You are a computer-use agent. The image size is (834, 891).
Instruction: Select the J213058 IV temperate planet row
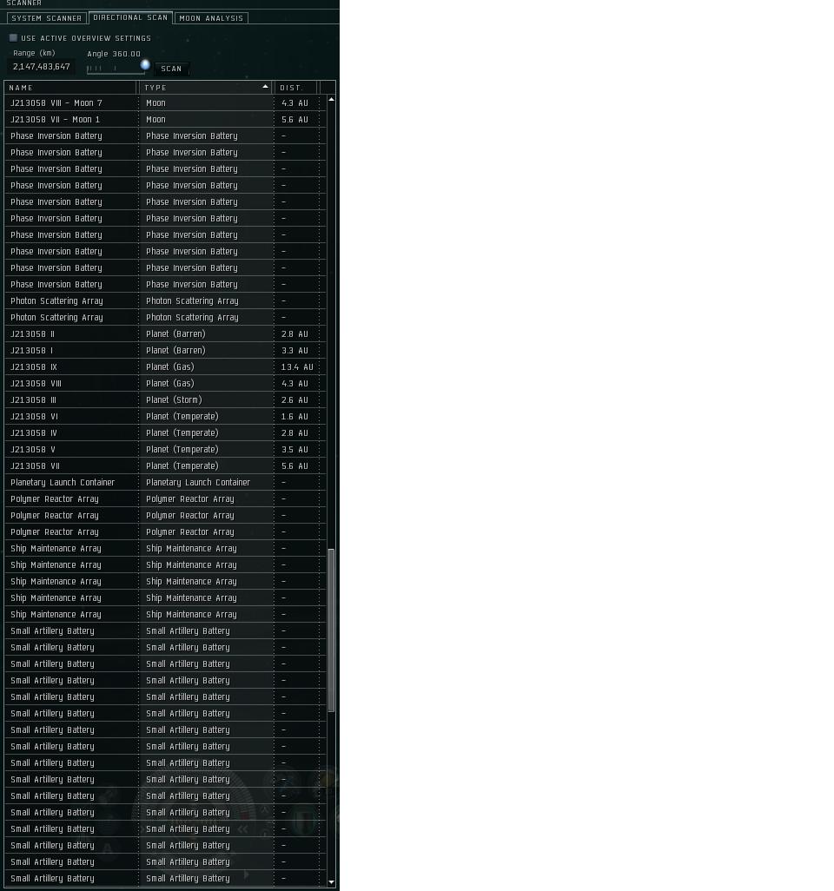coord(165,432)
